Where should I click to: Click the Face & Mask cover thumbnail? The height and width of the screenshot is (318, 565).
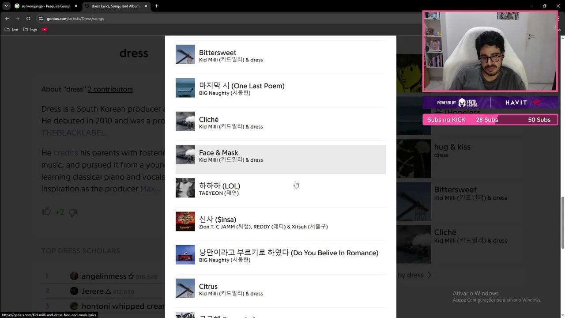pos(185,155)
